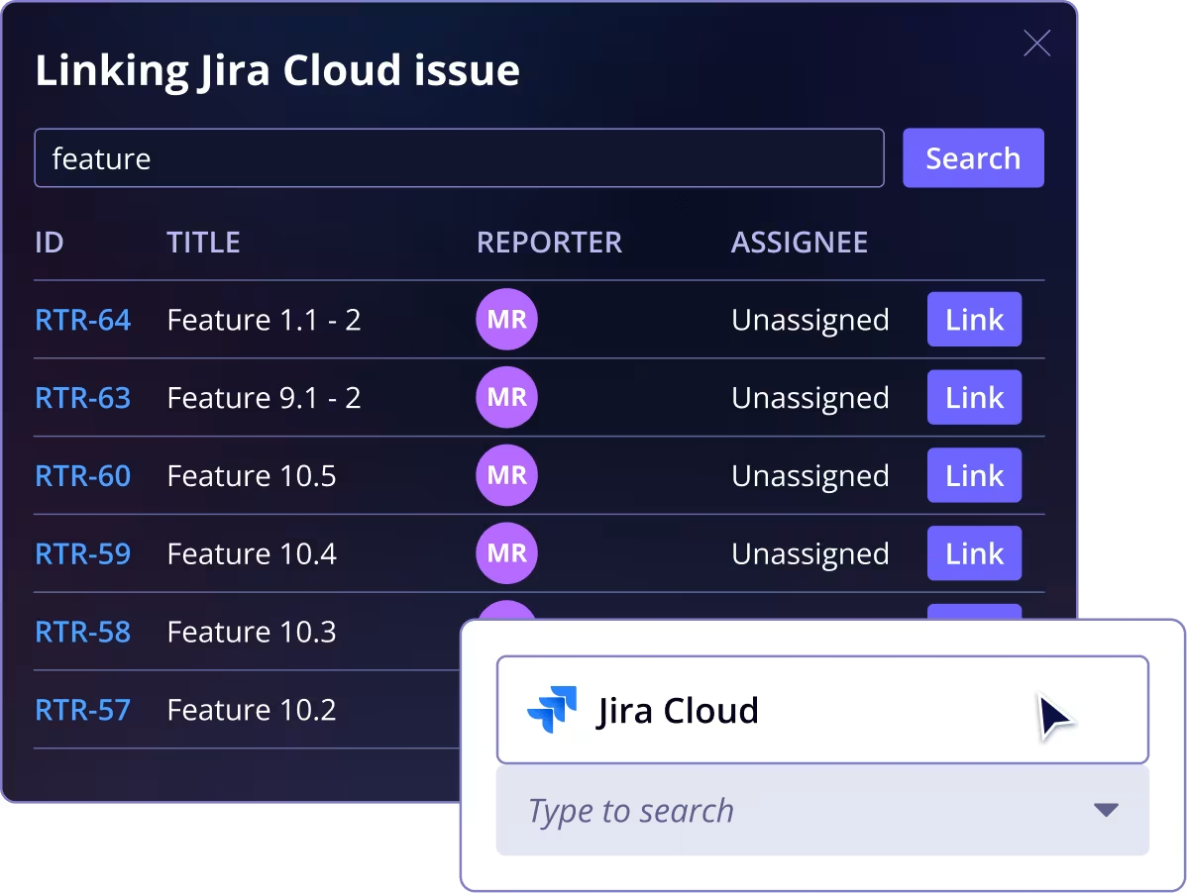Open the RTR-57 issue ID link
This screenshot has height=893, width=1187.
coord(83,709)
